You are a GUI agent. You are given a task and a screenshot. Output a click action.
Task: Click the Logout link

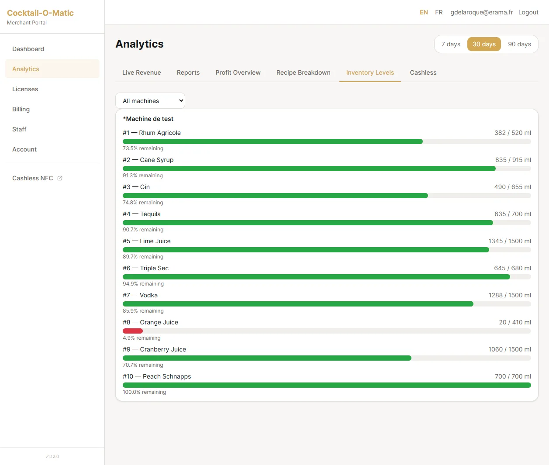[x=528, y=12]
